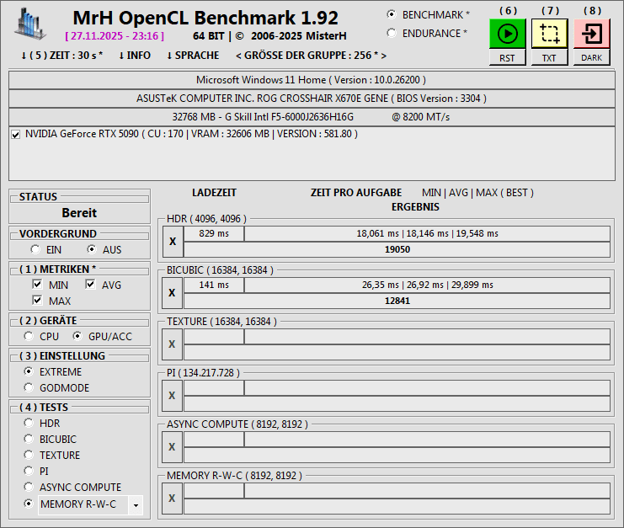Image resolution: width=624 pixels, height=528 pixels.
Task: Click the yellow screenshot capture icon
Action: pyautogui.click(x=550, y=34)
